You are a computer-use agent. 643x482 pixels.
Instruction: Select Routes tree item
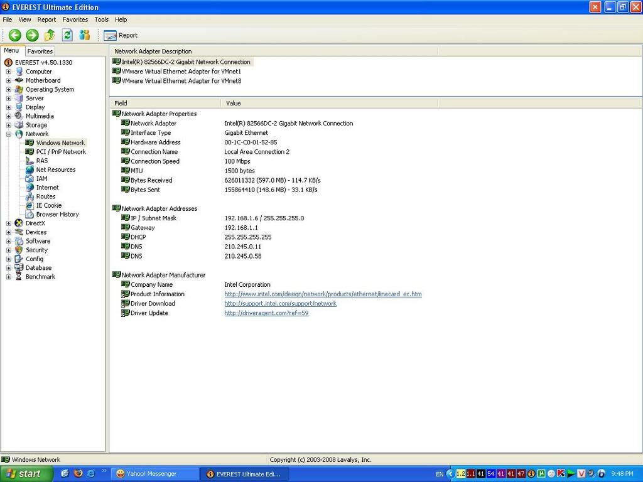tap(45, 196)
